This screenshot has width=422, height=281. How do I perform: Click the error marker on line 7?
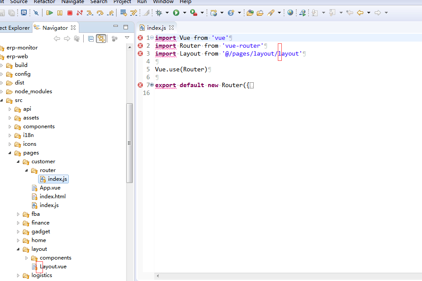pyautogui.click(x=140, y=85)
